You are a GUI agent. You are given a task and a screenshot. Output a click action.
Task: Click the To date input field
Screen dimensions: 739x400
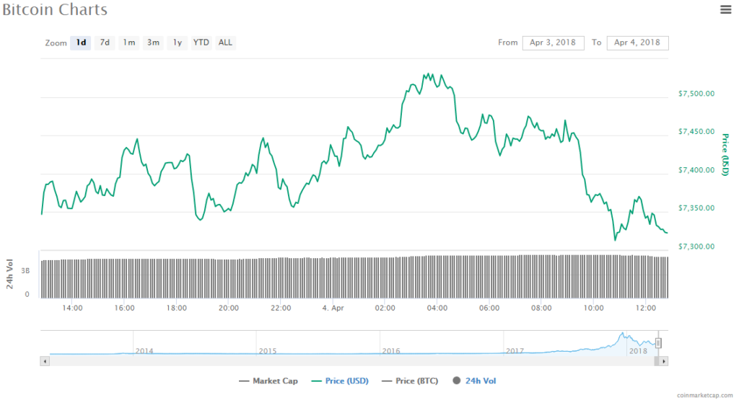pyautogui.click(x=637, y=43)
